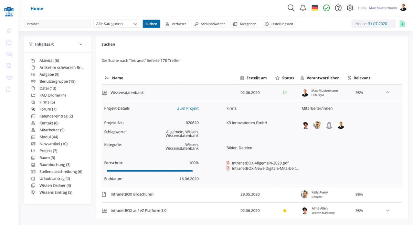Open the document icon in left sidebar

coord(9,89)
